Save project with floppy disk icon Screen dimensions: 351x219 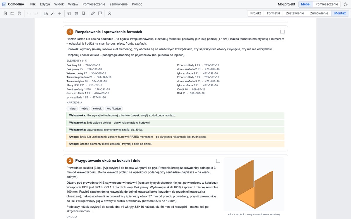point(19,13)
